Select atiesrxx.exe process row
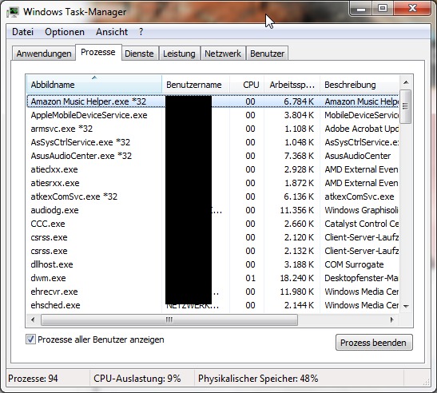 [x=213, y=183]
